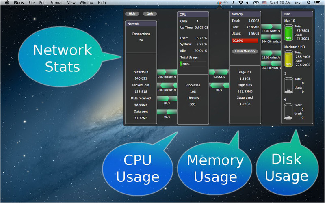325x203 pixels.
Task: Click the Macintosh HD yellow disk cylinder
Action: click(x=289, y=59)
